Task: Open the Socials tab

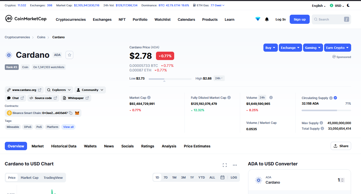Action: 127,146
